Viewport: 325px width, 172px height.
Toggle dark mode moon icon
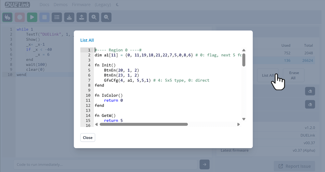117,5
